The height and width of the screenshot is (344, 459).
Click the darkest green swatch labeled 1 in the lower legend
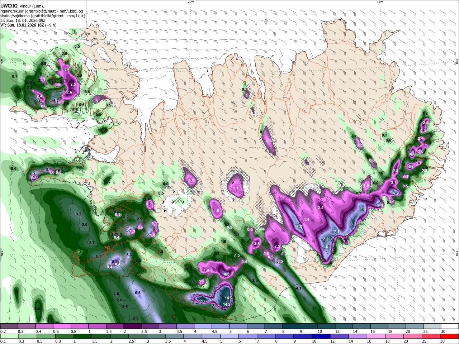tap(82, 336)
